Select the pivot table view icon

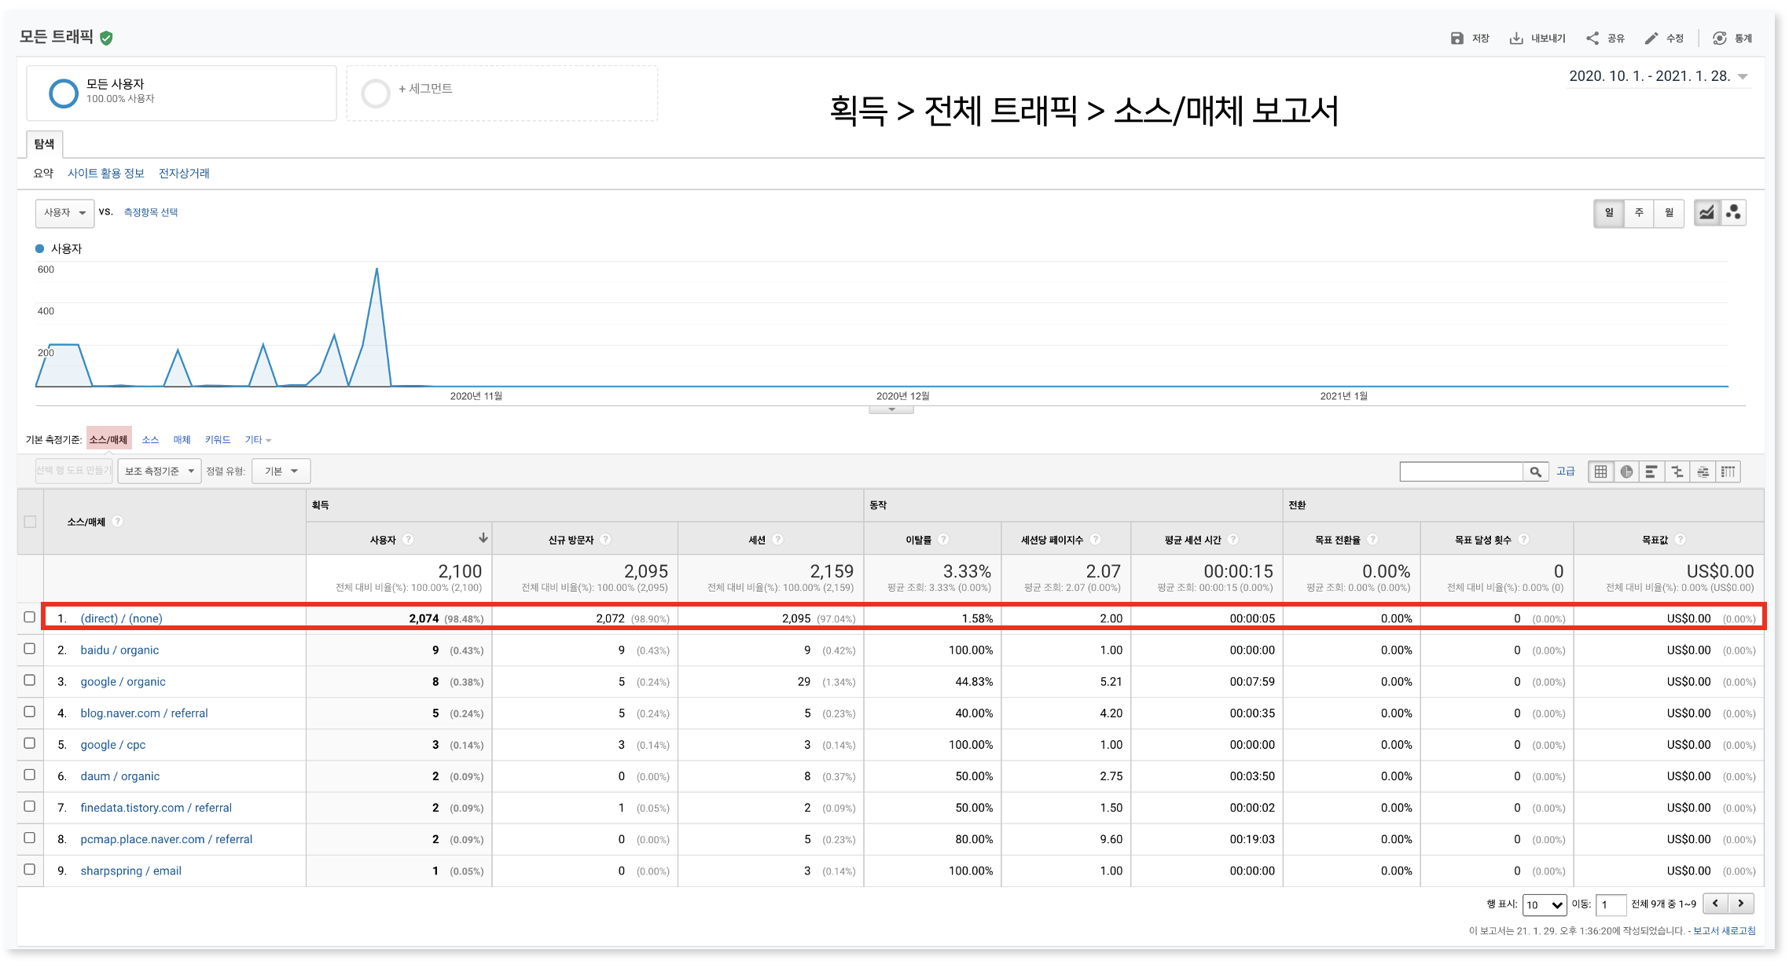click(x=1728, y=471)
